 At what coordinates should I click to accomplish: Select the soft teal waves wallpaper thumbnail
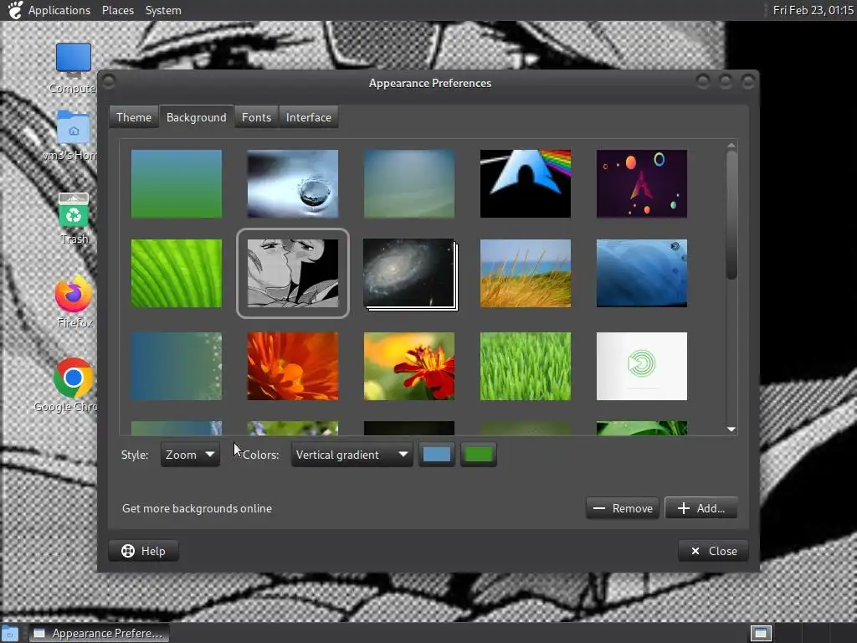[408, 183]
